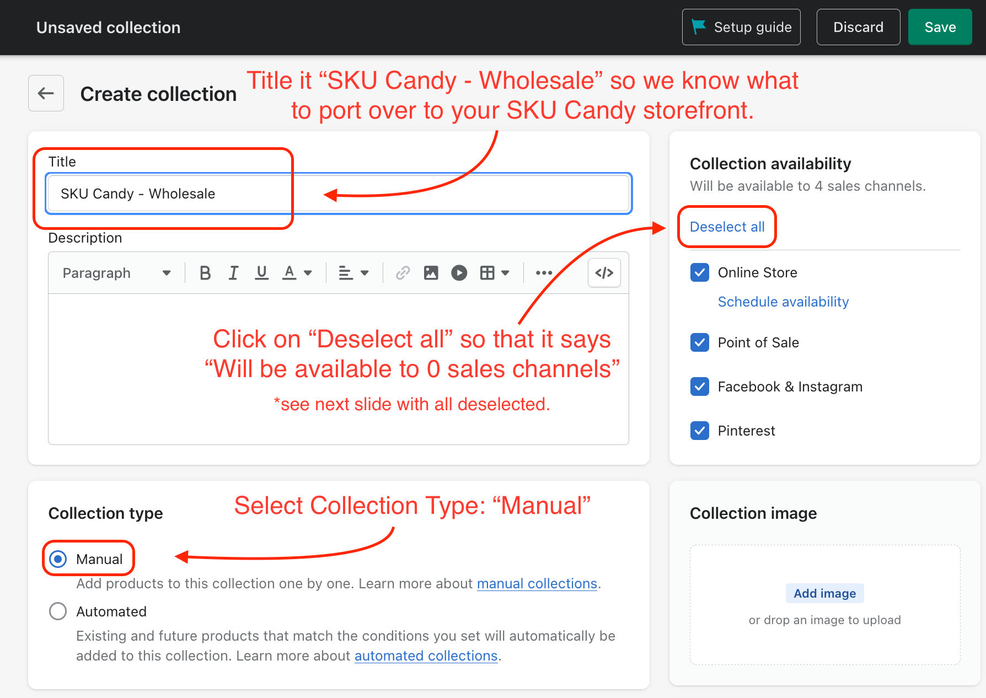Select the Manual collection type
The image size is (986, 698).
[58, 559]
